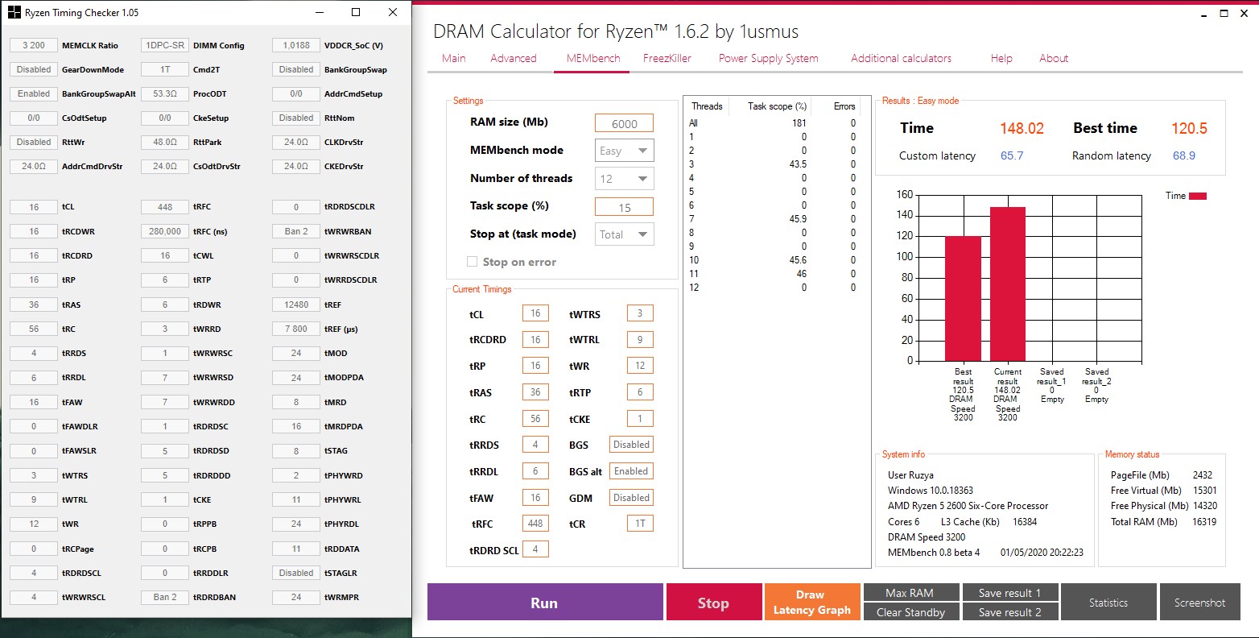Click the Current result bar in chart

1008,284
